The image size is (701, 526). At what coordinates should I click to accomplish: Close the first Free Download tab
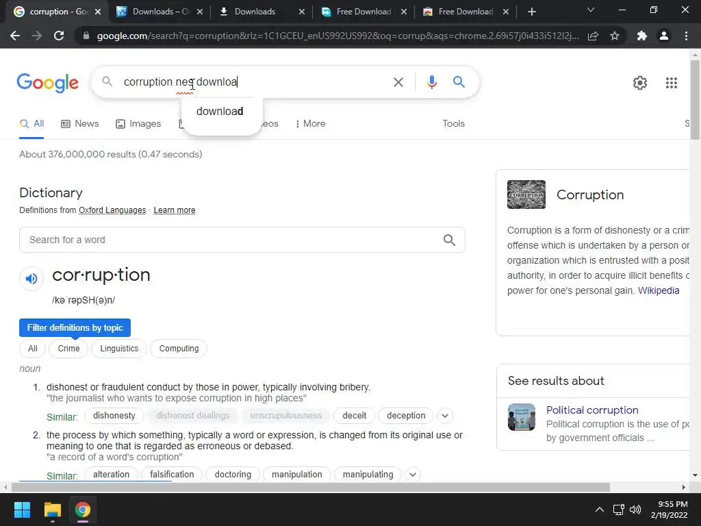pos(404,12)
